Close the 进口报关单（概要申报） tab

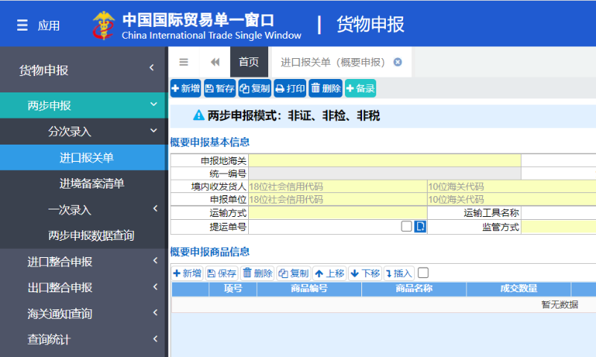pyautogui.click(x=398, y=62)
